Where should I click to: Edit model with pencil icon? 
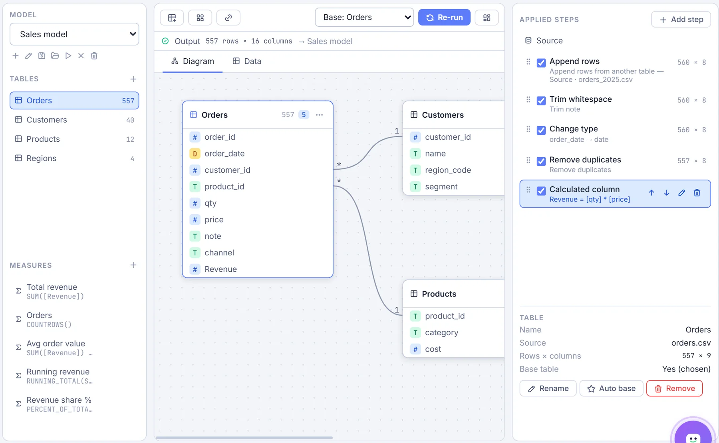click(x=28, y=56)
